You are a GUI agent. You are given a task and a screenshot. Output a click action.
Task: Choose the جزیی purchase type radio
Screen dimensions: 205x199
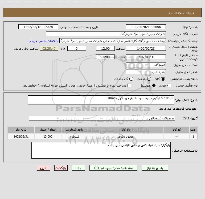[x=169, y=85]
